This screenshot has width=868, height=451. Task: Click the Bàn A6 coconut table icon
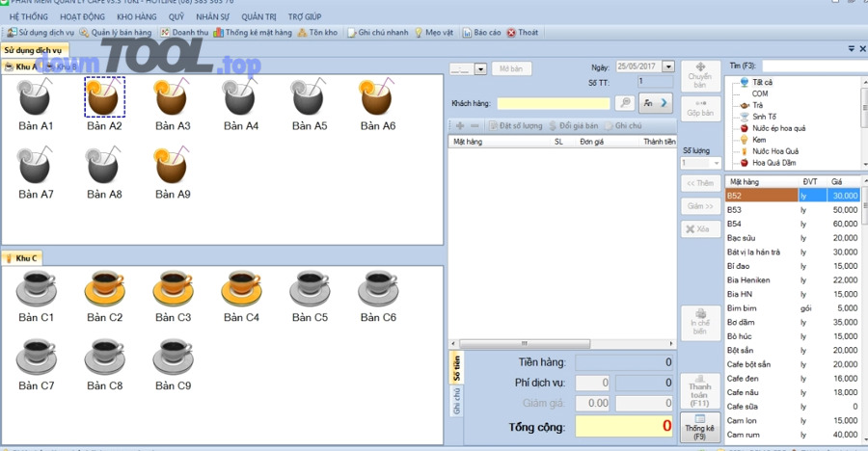coord(377,96)
